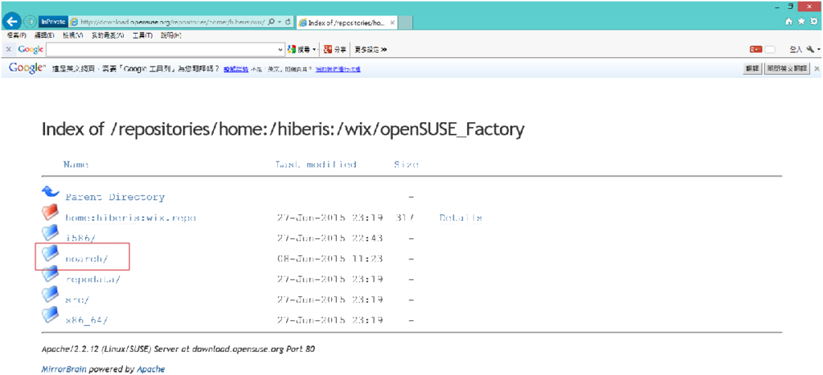Open the src/ directory link
Viewport: 823px width, 375px height.
tap(77, 300)
